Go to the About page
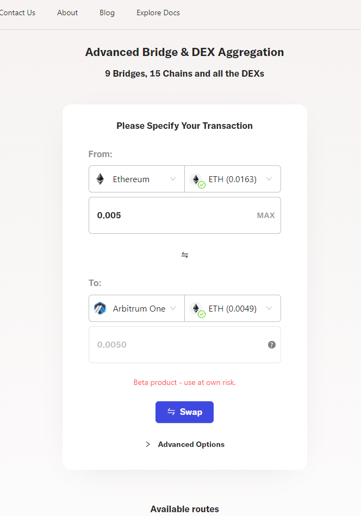Viewport: 361px width, 516px height. point(67,13)
